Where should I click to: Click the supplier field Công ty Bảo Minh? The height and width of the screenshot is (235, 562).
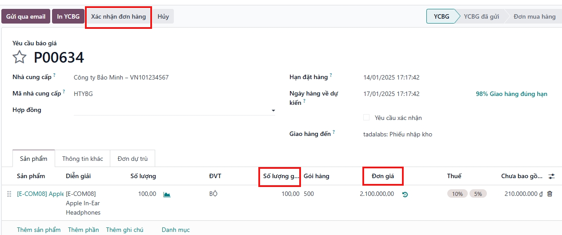click(x=121, y=77)
